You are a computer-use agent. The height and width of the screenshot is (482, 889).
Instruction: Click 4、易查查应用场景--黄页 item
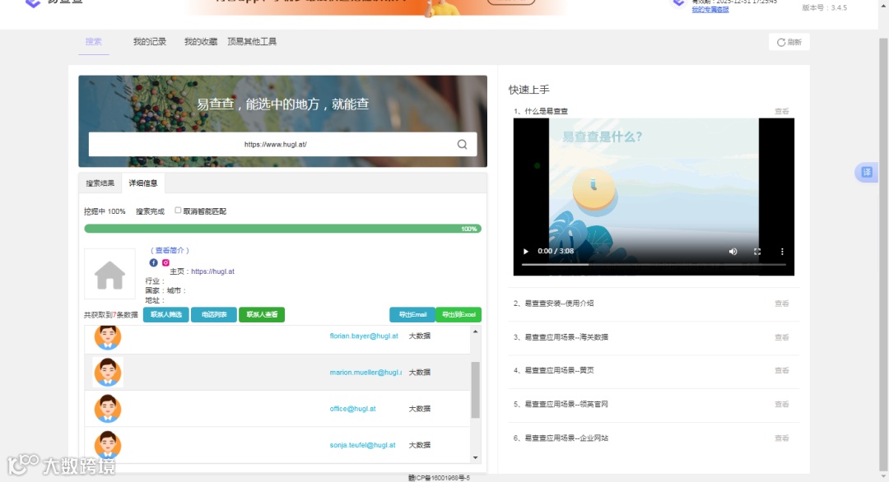click(553, 370)
